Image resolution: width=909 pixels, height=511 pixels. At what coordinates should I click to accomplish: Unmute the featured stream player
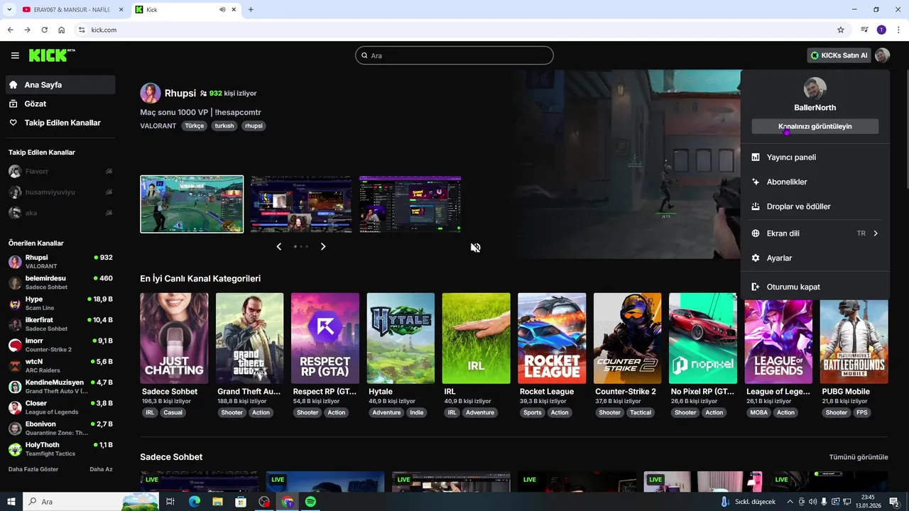click(x=476, y=247)
